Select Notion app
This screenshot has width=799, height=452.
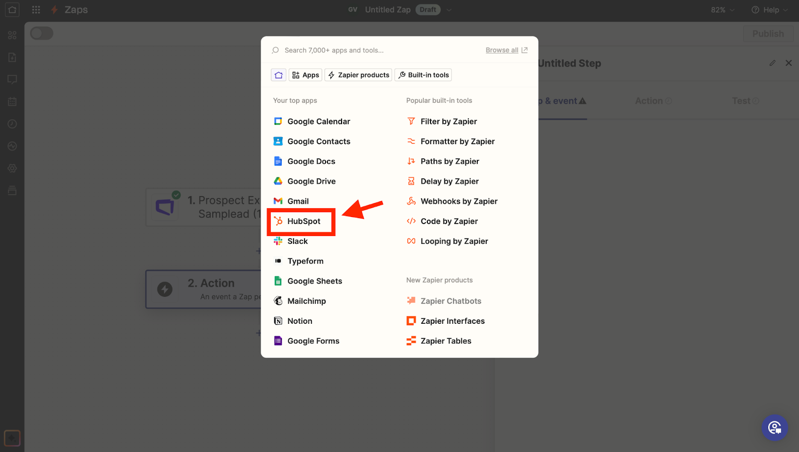pyautogui.click(x=293, y=321)
